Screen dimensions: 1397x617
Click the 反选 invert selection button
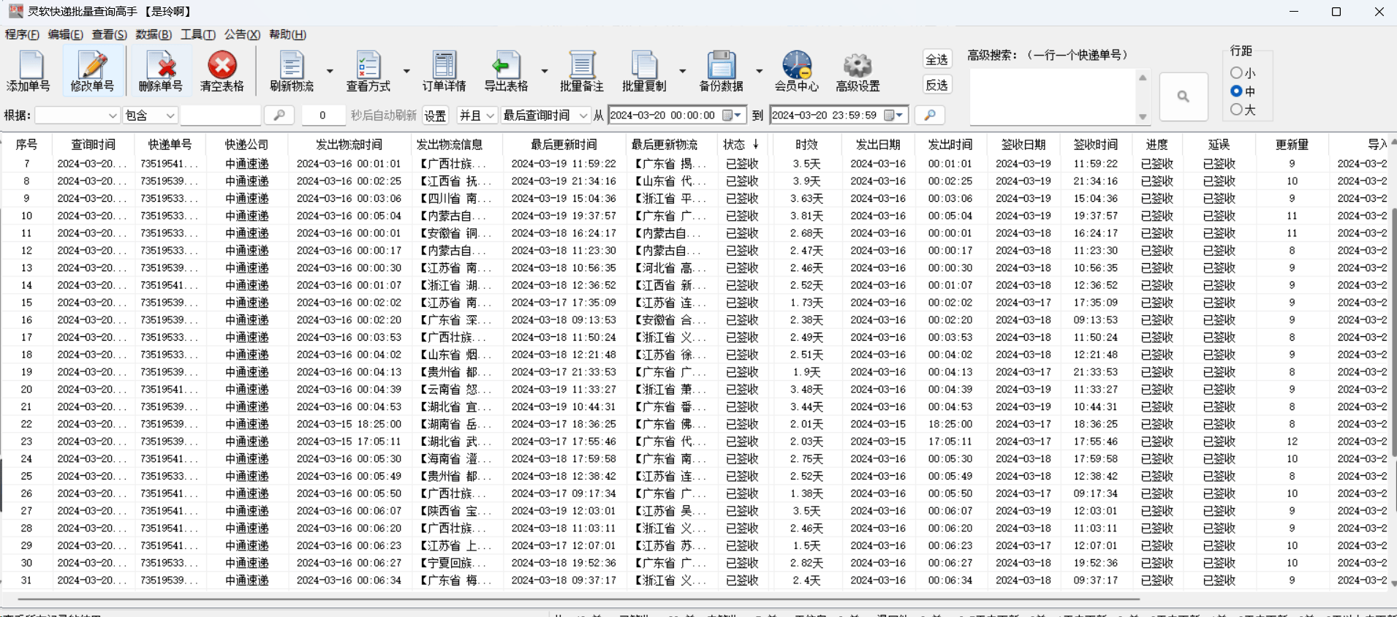(x=936, y=85)
